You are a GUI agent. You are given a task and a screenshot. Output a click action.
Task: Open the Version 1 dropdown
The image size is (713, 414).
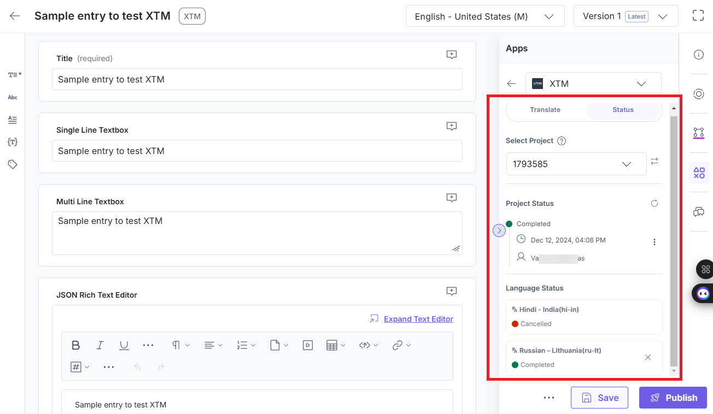click(626, 16)
